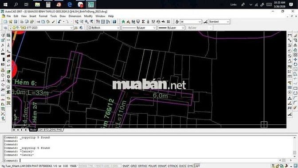The width and height of the screenshot is (298, 168).
Task: Open the ByColor plot style dropdown
Action: click(199, 28)
